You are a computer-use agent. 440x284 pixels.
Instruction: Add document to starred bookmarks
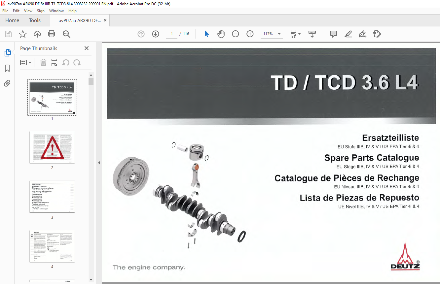(22, 34)
